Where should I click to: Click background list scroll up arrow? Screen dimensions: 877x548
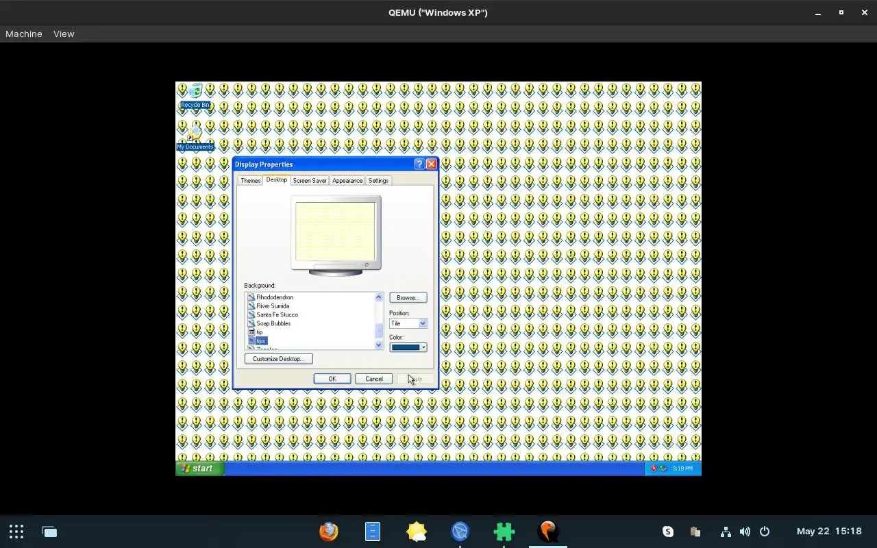point(378,297)
